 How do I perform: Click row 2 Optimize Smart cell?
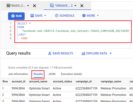[39, 95]
